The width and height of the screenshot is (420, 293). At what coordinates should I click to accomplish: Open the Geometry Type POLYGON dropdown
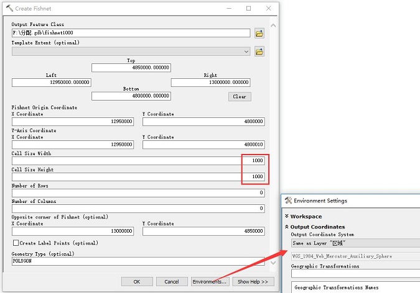[138, 261]
